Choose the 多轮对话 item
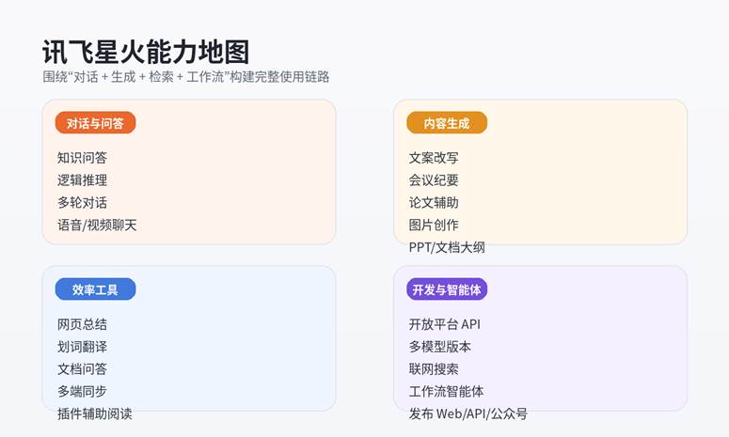Screen dimensions: 729x437 click(82, 203)
